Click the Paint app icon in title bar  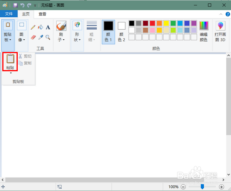point(5,5)
